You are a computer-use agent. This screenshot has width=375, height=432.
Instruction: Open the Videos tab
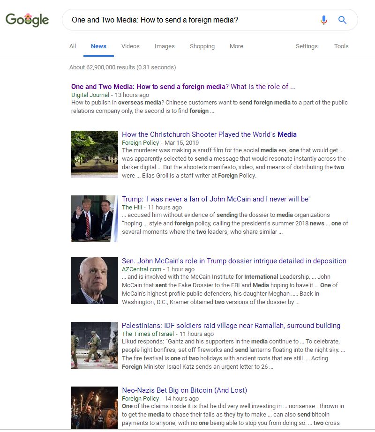coord(130,46)
